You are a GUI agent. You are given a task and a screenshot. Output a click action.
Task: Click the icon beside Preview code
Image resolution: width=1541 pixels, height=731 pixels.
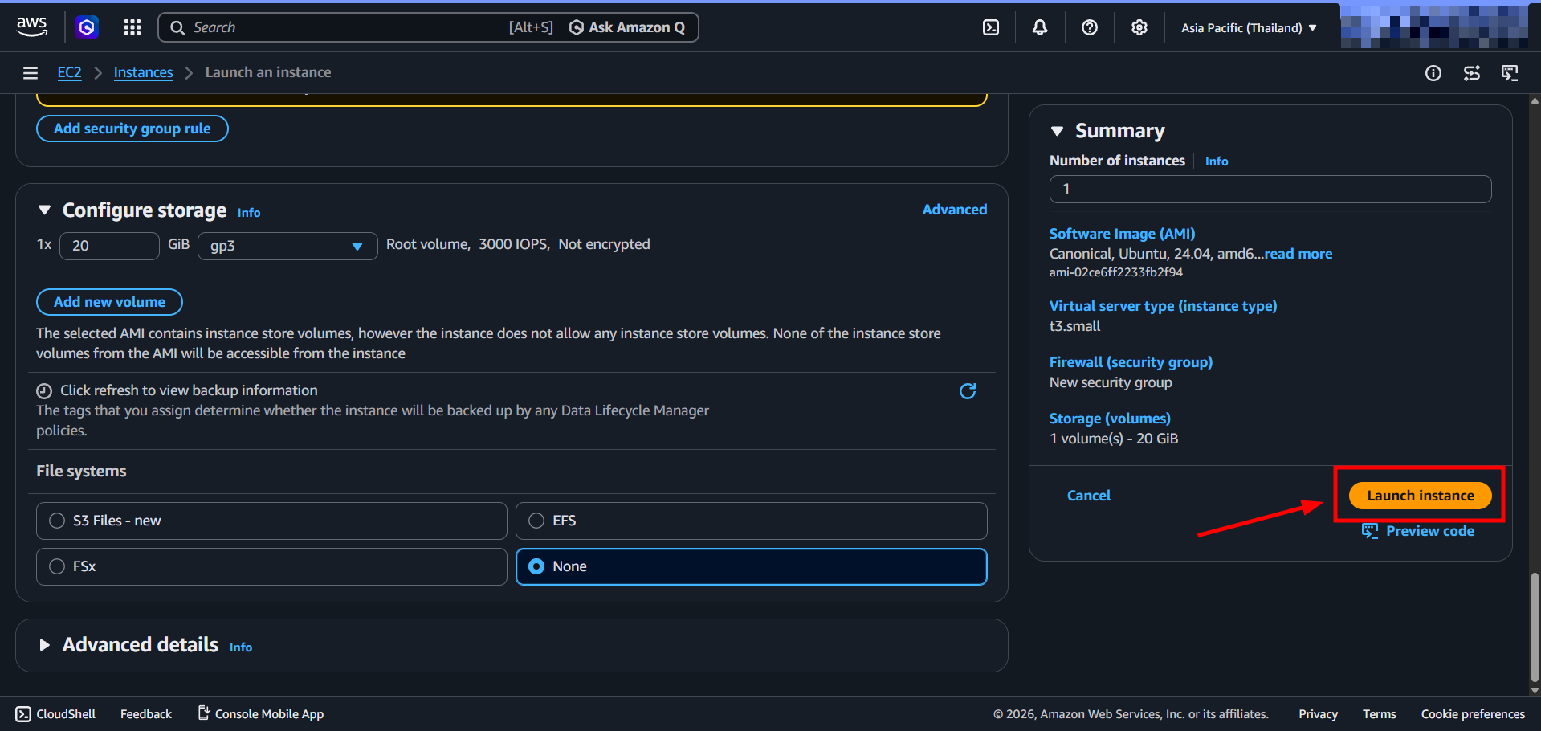click(1370, 531)
